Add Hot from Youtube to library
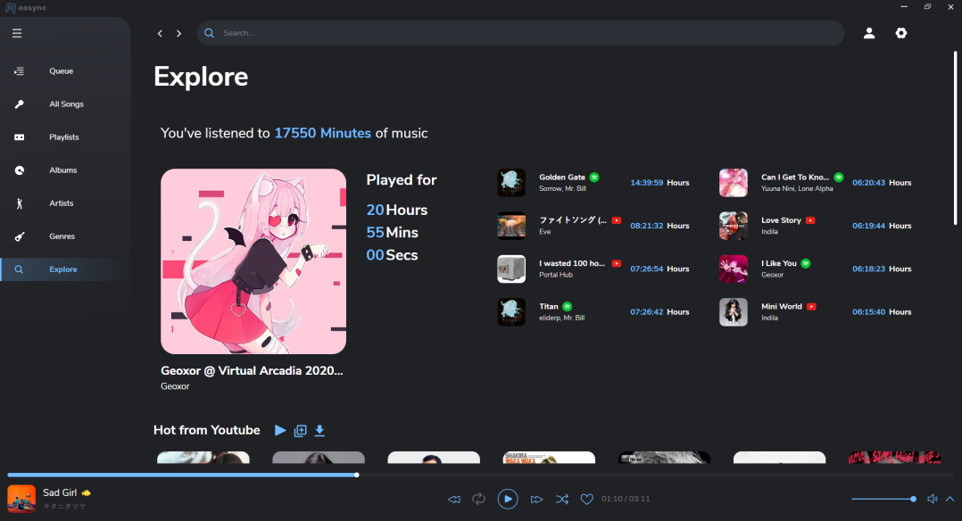 click(300, 431)
